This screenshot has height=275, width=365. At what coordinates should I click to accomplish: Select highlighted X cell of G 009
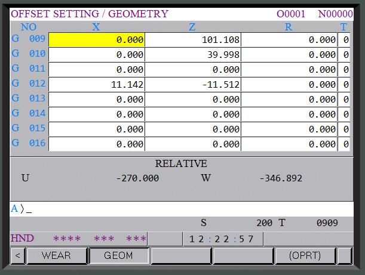[97, 40]
